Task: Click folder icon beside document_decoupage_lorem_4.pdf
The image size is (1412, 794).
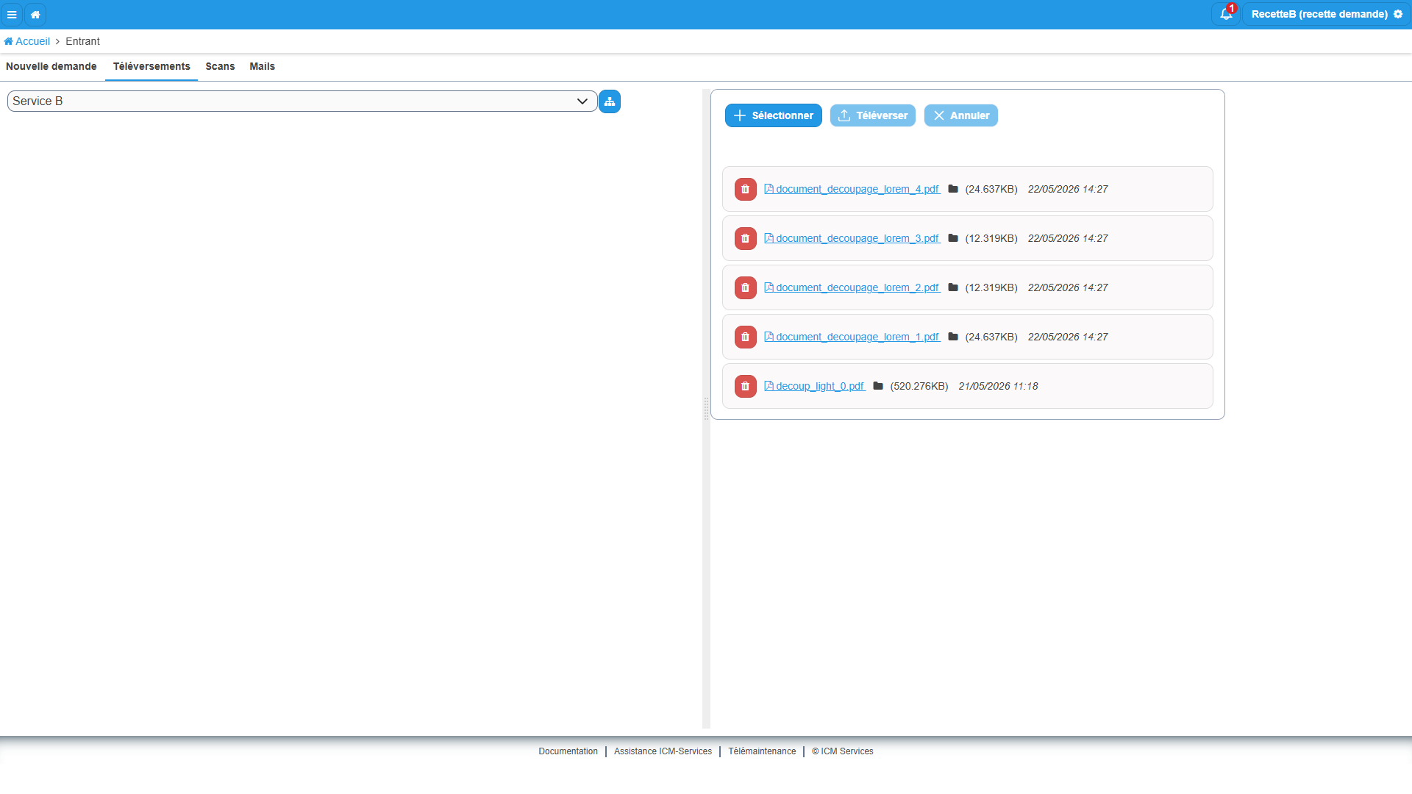Action: click(x=953, y=189)
